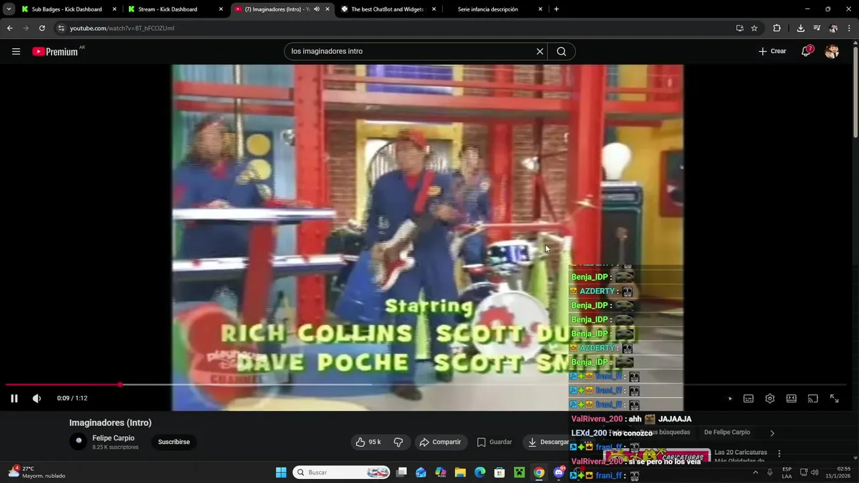The height and width of the screenshot is (483, 859).
Task: Open a new browser tab
Action: 556,9
